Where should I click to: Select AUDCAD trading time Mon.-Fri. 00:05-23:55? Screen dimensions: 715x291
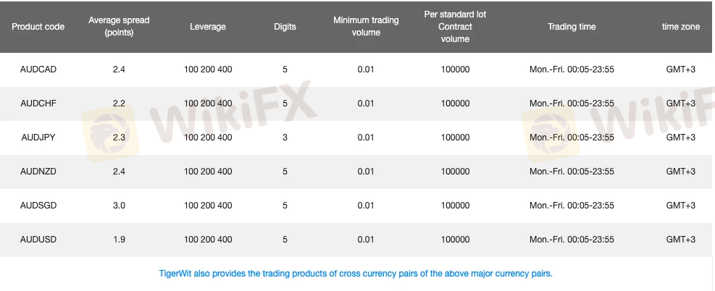click(x=572, y=69)
